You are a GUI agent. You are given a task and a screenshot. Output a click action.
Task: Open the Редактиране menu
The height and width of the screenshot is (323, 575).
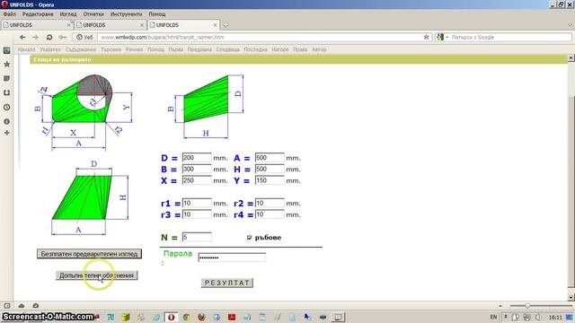(38, 14)
